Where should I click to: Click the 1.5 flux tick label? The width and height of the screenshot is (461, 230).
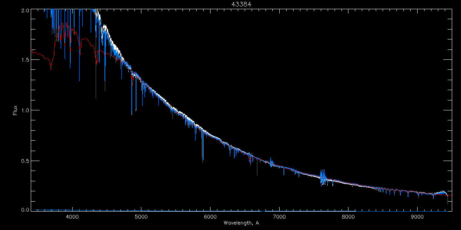click(x=25, y=60)
